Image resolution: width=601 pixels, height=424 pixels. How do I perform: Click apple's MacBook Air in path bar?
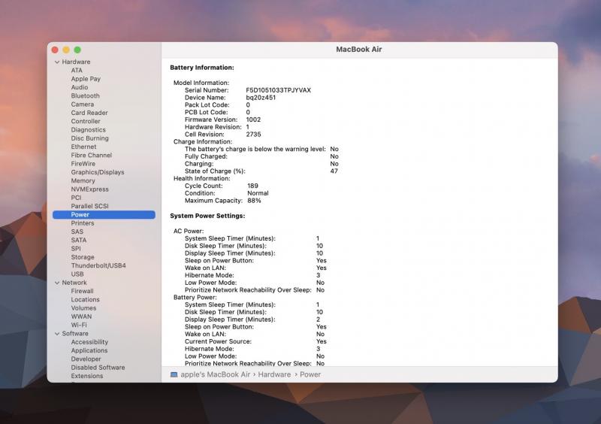(x=216, y=375)
